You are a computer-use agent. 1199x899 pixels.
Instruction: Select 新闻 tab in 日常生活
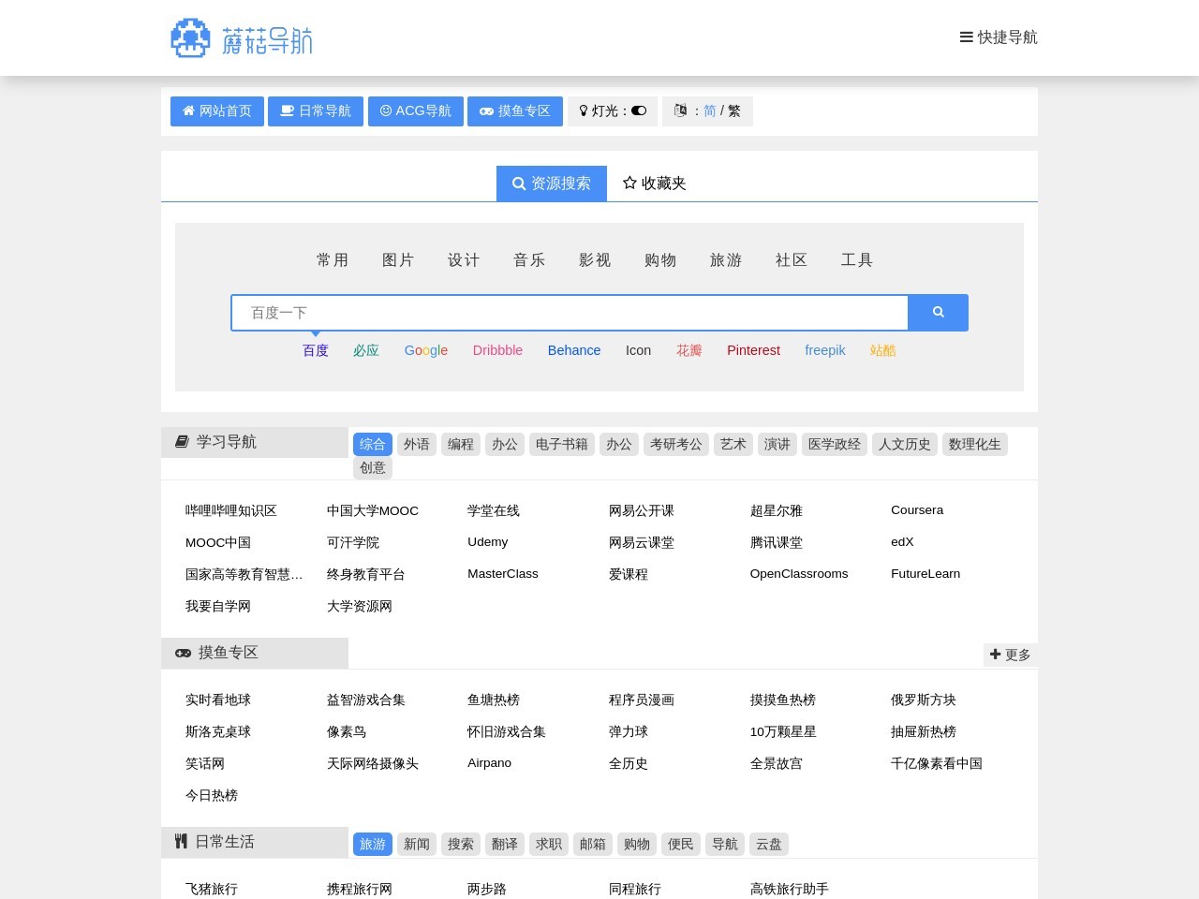[417, 844]
